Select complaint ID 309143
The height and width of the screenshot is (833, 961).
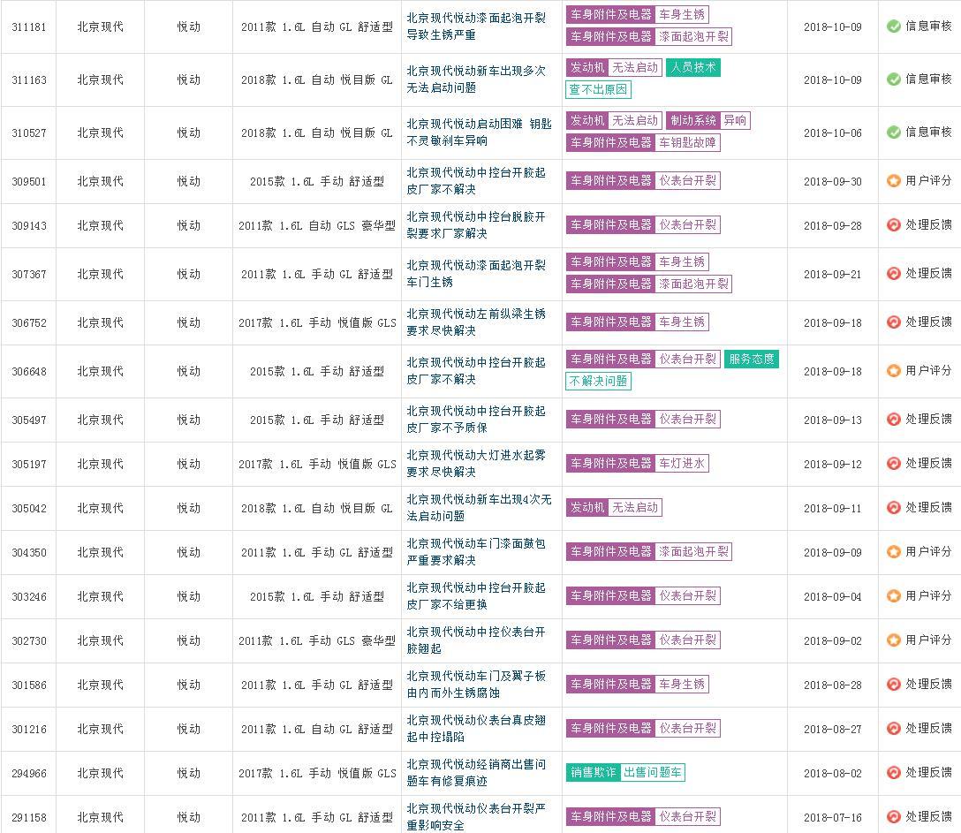point(29,225)
